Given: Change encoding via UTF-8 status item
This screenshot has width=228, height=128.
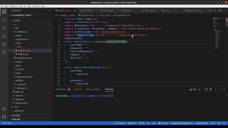Looking at the screenshot, I should click(142, 123).
